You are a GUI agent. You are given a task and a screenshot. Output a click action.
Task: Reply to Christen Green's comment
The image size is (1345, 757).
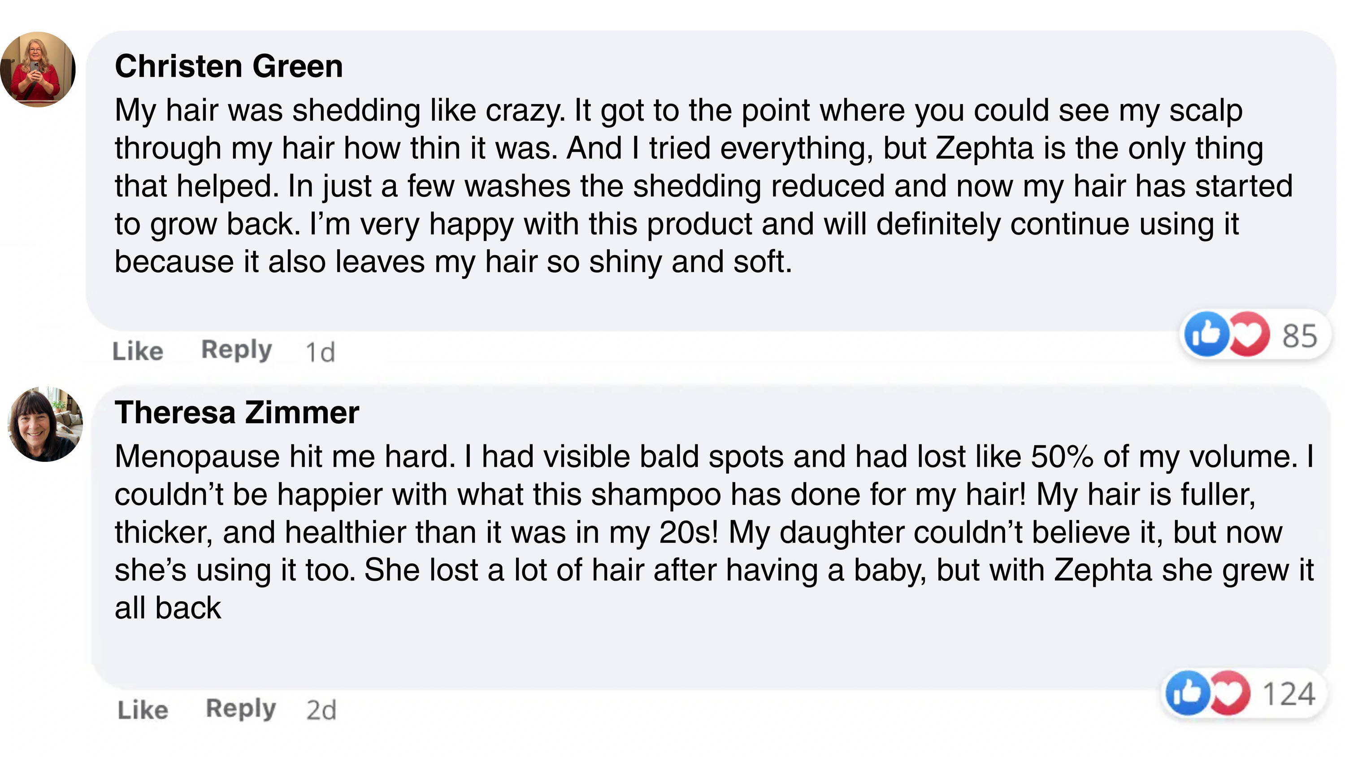(237, 349)
